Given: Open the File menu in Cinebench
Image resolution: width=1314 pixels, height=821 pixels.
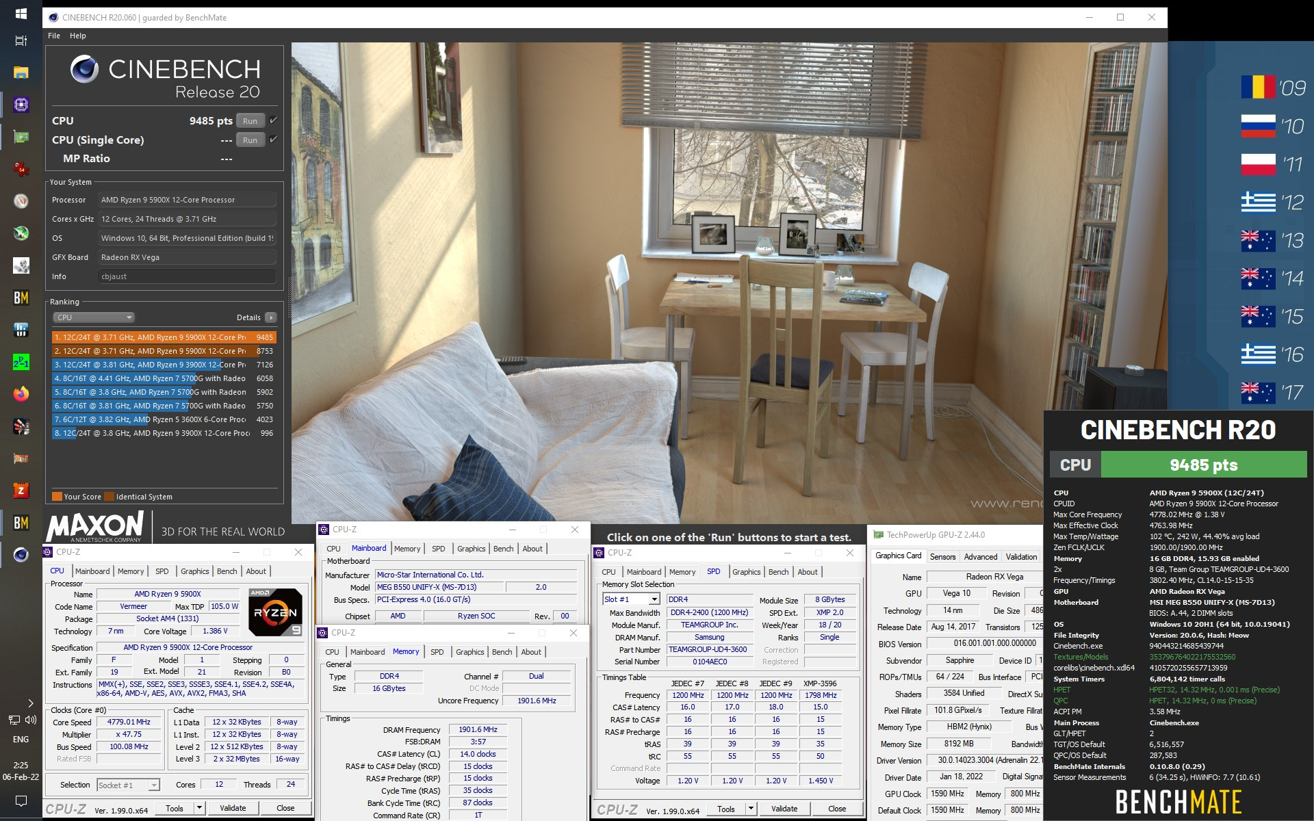Looking at the screenshot, I should tap(54, 36).
